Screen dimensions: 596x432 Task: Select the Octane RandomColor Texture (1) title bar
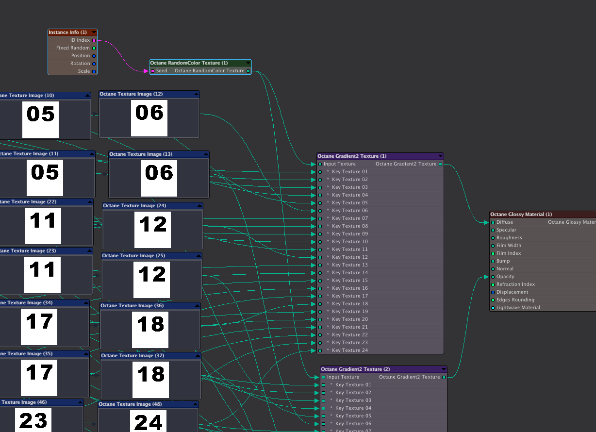[200, 63]
